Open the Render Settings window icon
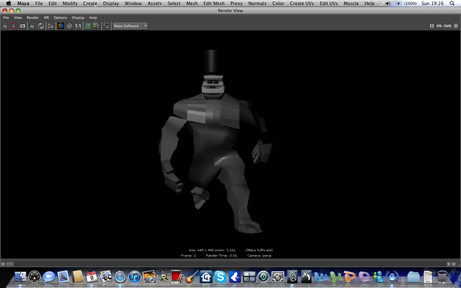Screen dimensions: 461x288 click(x=51, y=26)
